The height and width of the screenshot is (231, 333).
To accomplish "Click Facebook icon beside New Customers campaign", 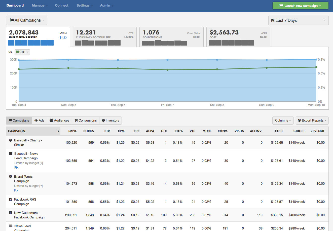I will (x=11, y=213).
